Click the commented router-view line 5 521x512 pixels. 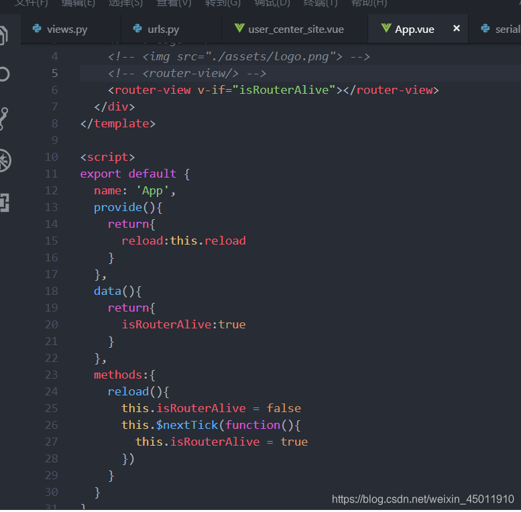[186, 73]
